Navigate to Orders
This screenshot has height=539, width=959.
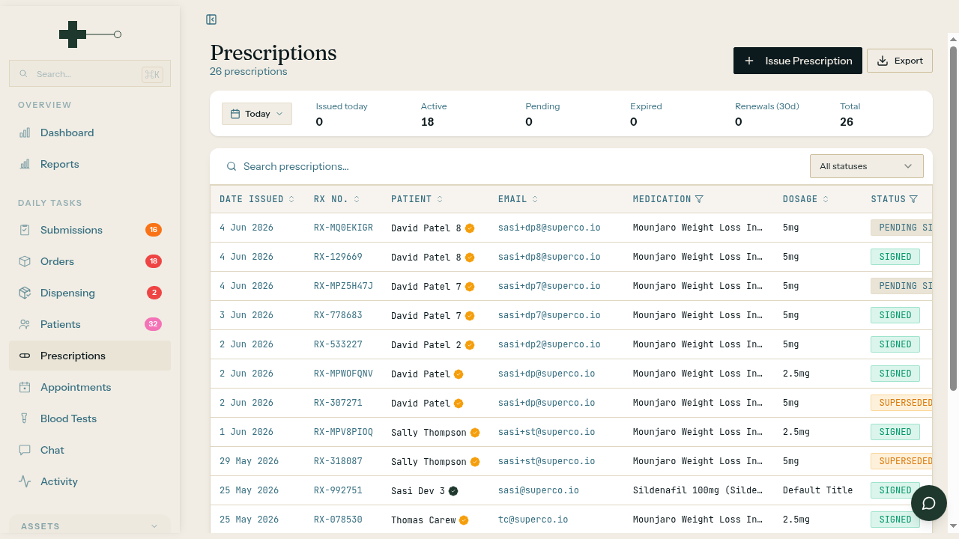tap(90, 261)
